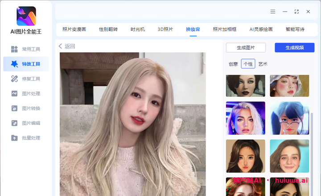
Task: Toggle fullscreen window icon
Action: [296, 12]
